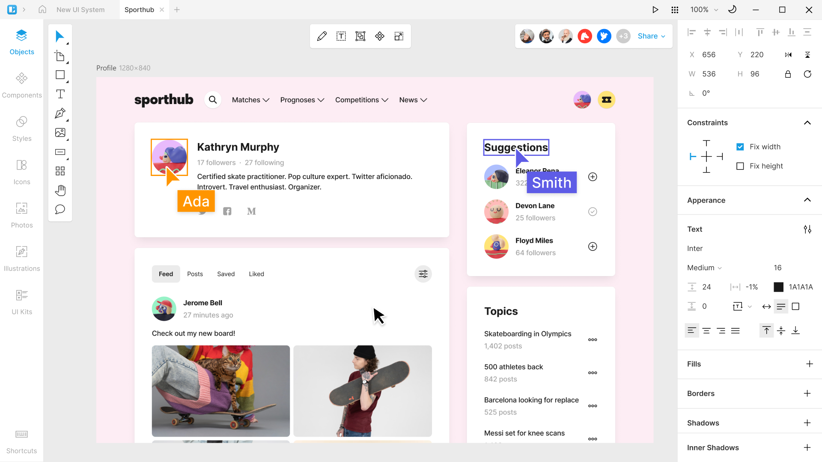Select the Image tool
Screen dimensions: 822x462
point(60,133)
